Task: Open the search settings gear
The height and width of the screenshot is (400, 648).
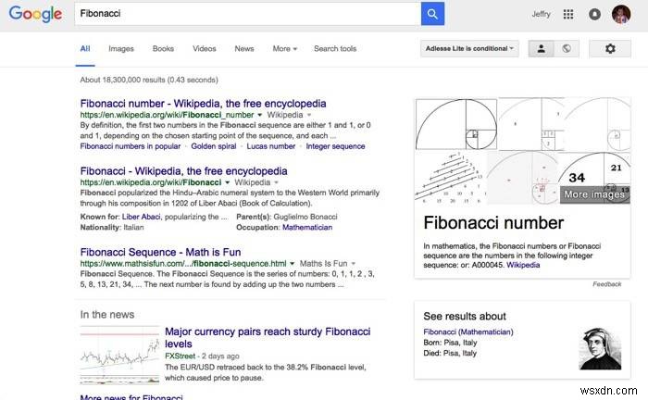Action: 609,48
